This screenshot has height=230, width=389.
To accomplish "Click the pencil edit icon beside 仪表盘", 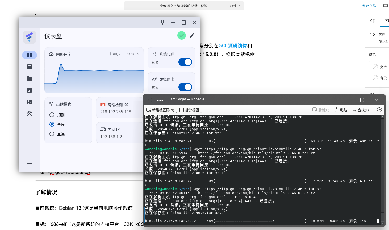I will click(192, 35).
